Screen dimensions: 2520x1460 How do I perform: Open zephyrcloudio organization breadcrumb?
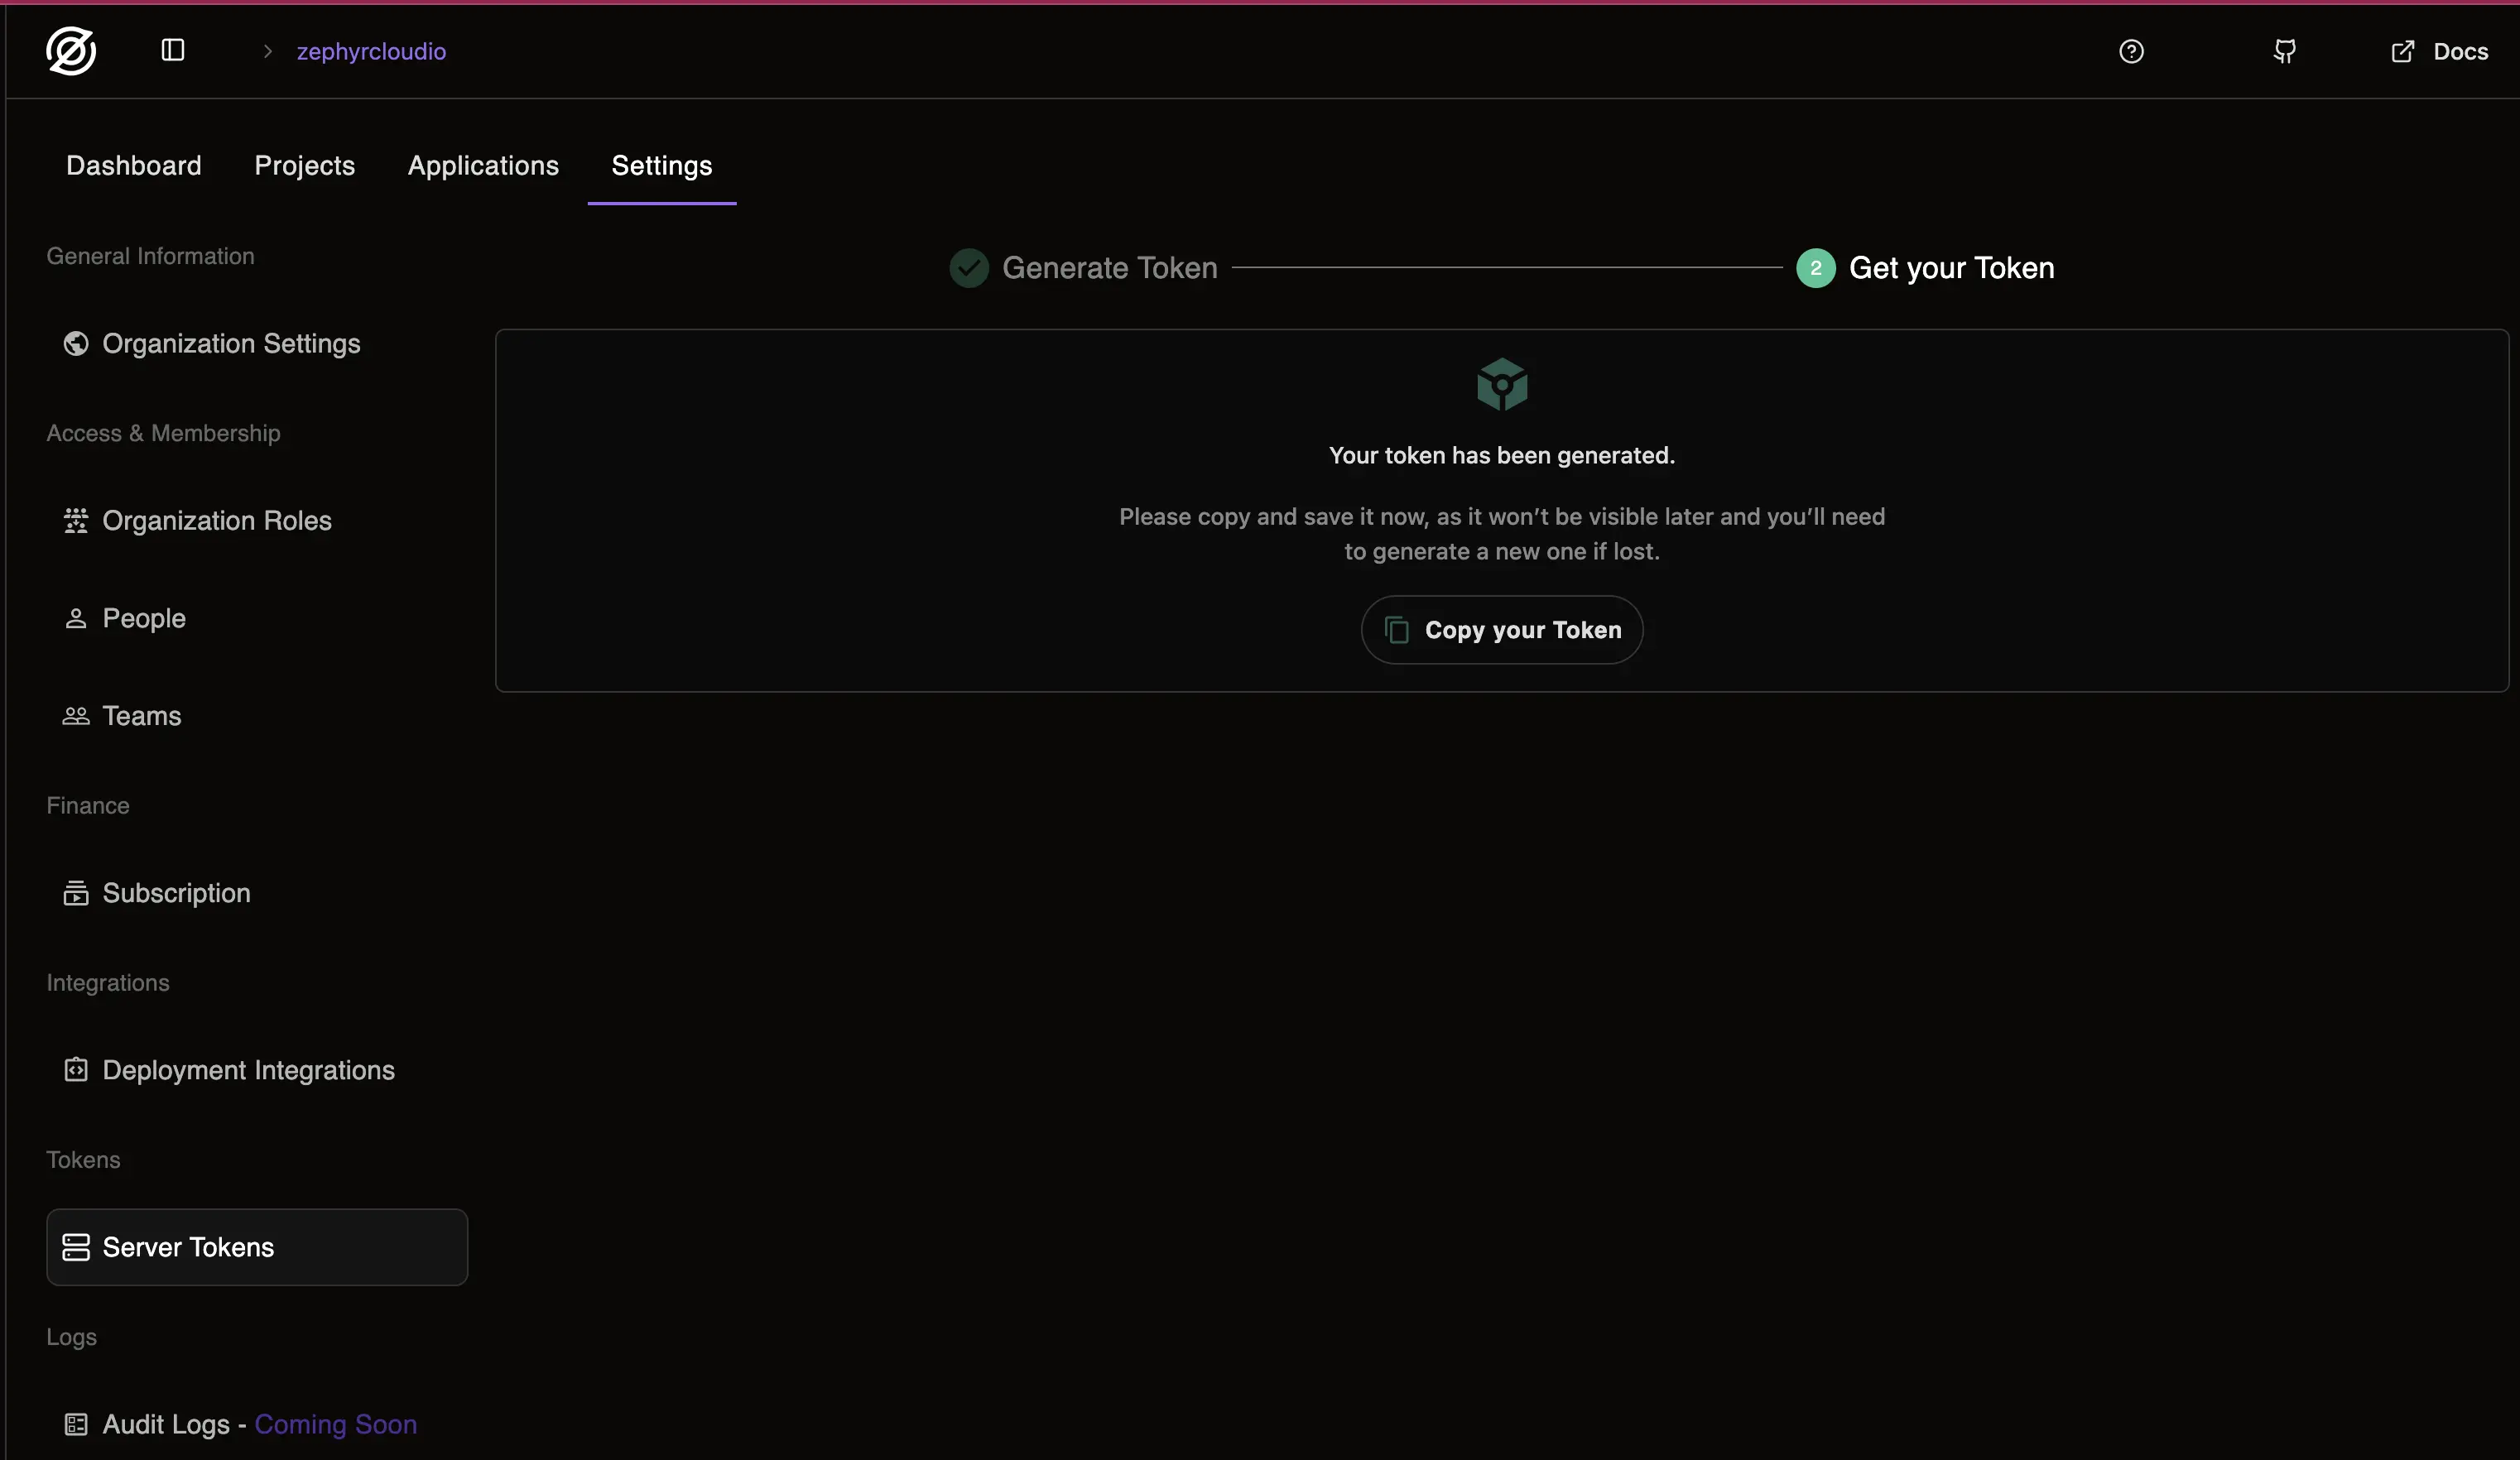371,51
